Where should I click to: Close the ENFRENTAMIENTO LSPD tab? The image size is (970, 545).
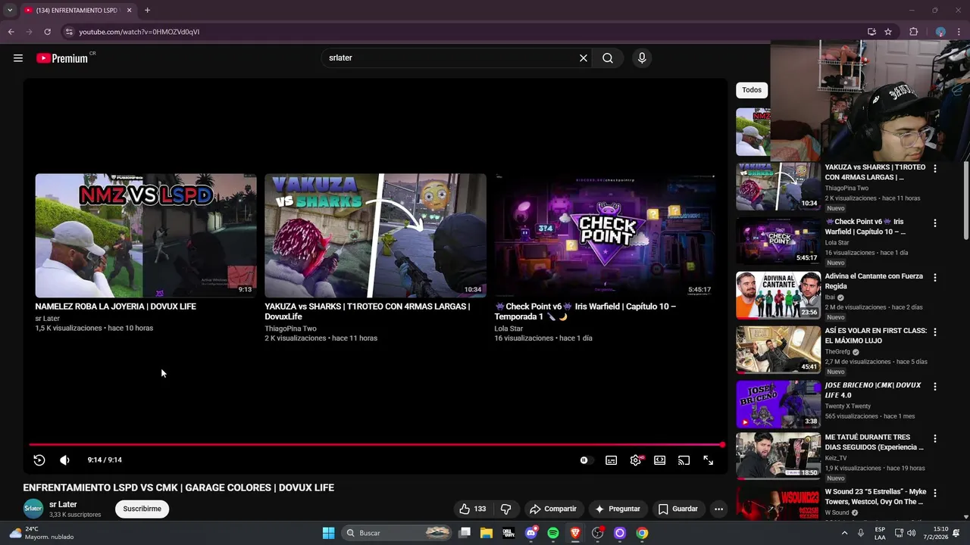coord(129,11)
